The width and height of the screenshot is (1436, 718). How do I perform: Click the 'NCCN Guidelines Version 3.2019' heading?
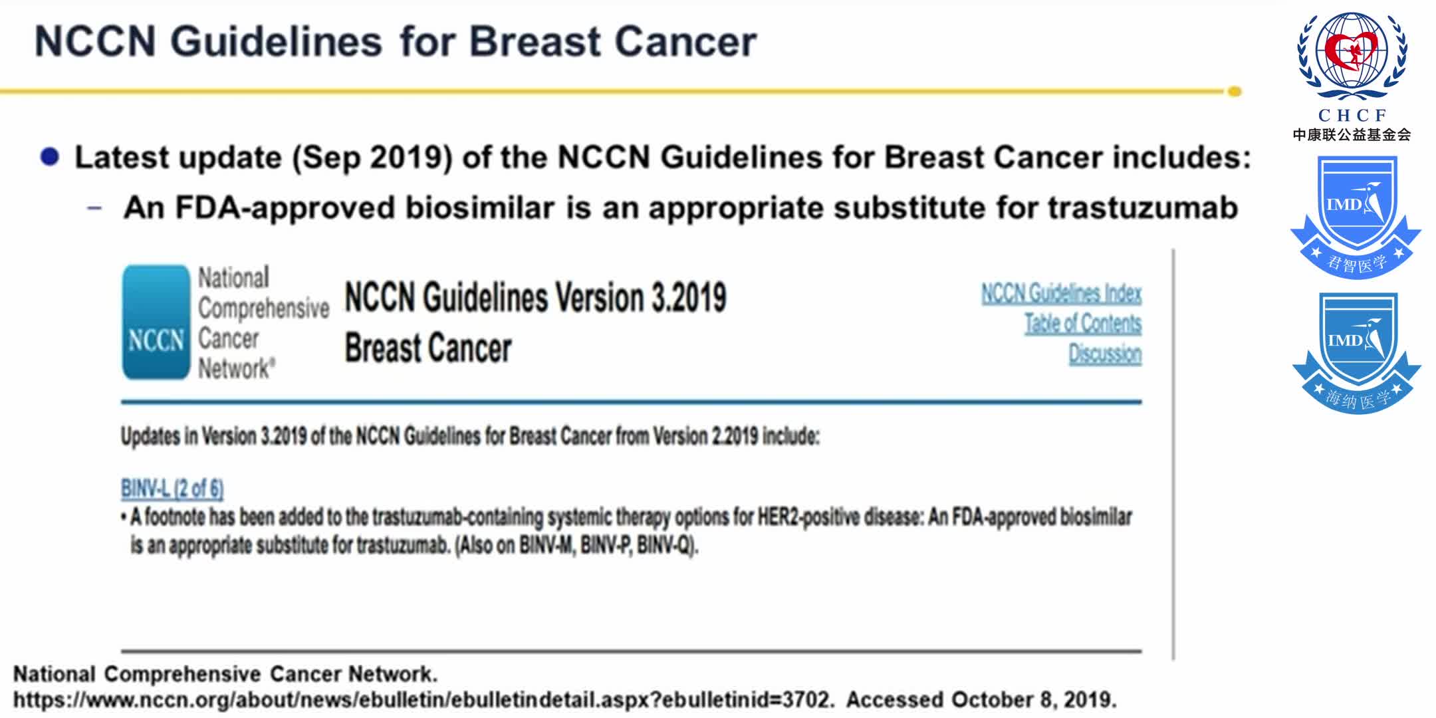point(535,297)
